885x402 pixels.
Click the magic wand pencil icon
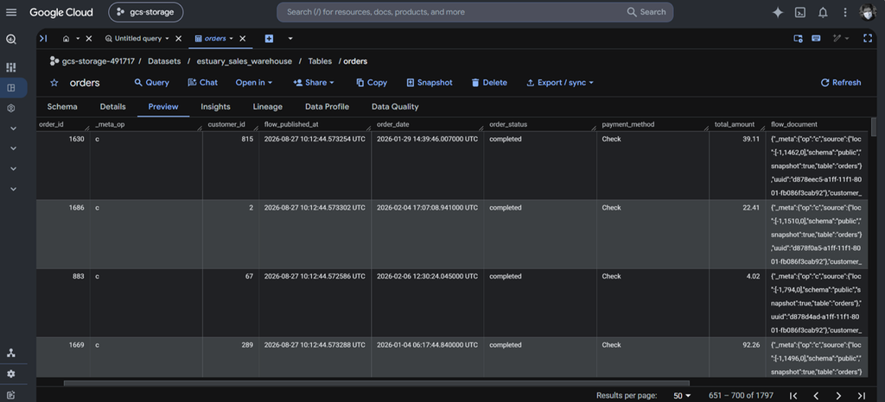pos(837,38)
